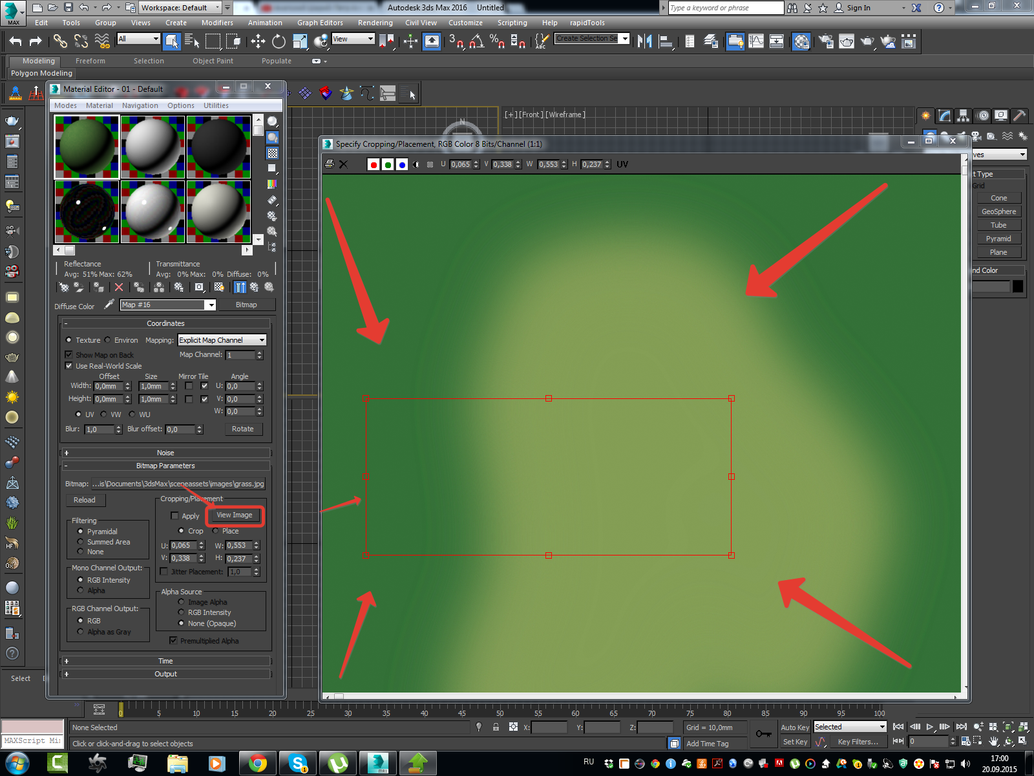Click the eyedropper next to Diffuse Color
This screenshot has width=1034, height=776.
(x=109, y=304)
